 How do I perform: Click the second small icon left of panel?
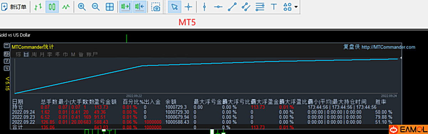6,54
